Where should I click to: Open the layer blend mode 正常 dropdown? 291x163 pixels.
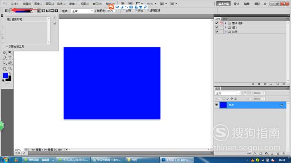click(x=228, y=93)
